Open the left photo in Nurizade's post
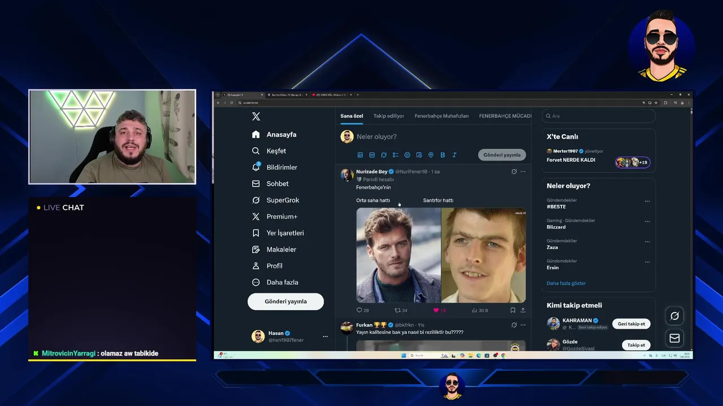723x406 pixels. tap(398, 255)
